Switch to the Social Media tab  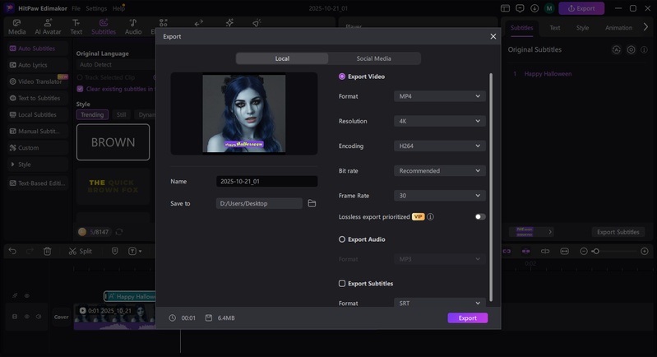coord(373,58)
